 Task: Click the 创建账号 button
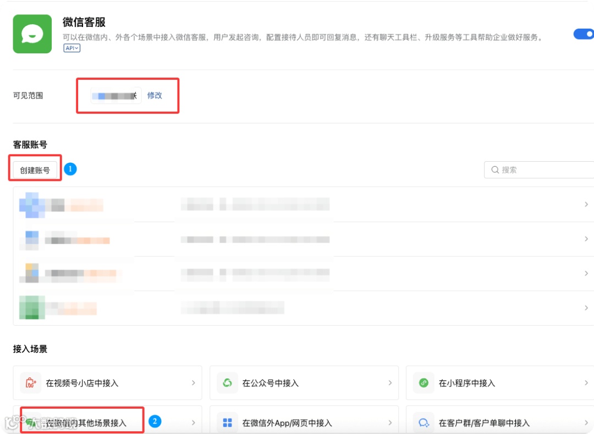coord(35,170)
